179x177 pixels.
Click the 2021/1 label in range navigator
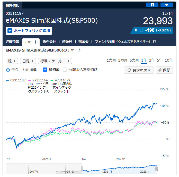108,172
